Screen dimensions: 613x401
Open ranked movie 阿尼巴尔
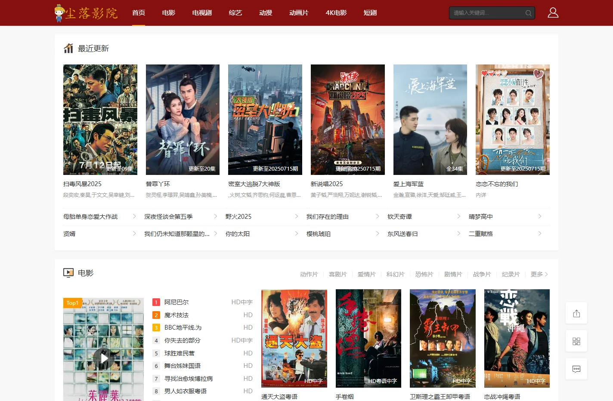[176, 302]
